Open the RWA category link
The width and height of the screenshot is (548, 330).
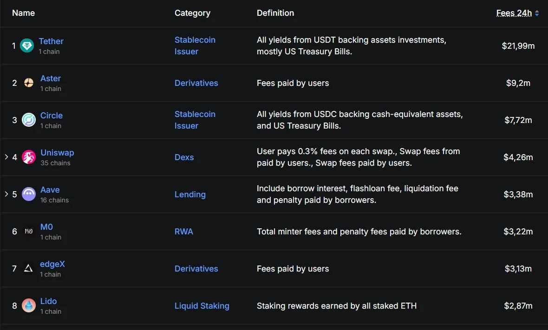click(184, 232)
